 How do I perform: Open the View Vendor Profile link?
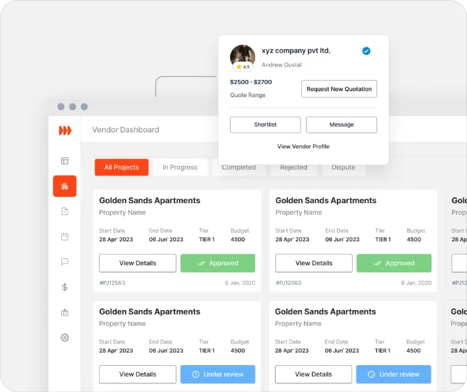(x=304, y=147)
